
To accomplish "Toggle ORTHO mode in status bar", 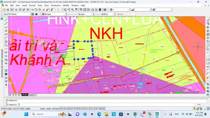I will pos(55,109).
